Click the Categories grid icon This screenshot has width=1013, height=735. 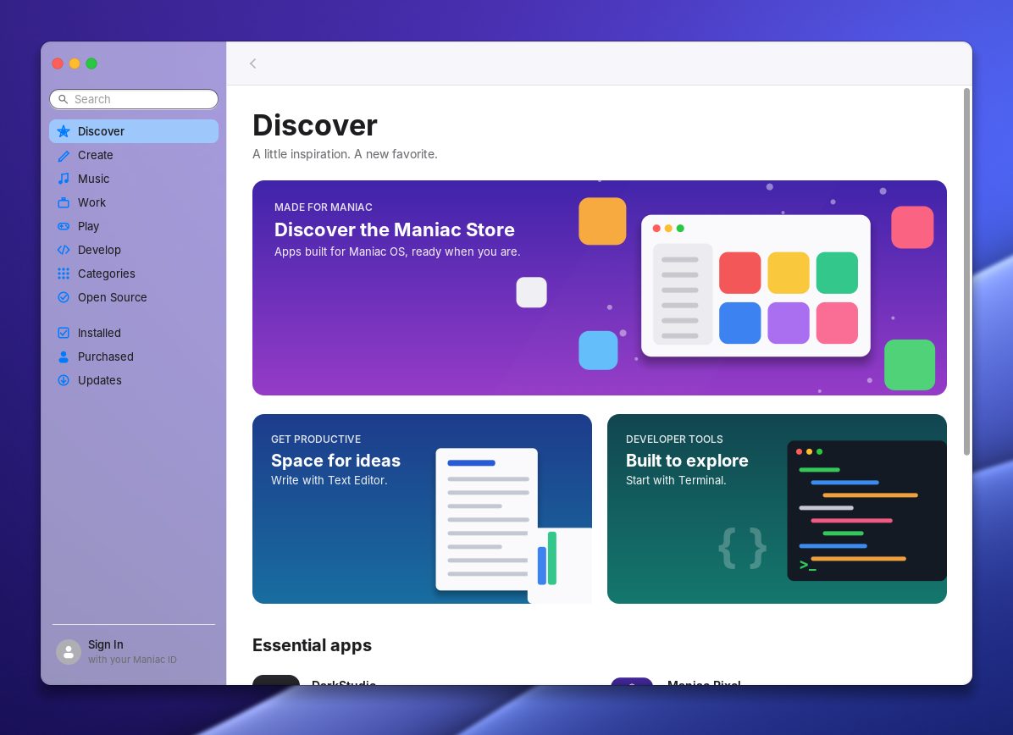click(64, 274)
